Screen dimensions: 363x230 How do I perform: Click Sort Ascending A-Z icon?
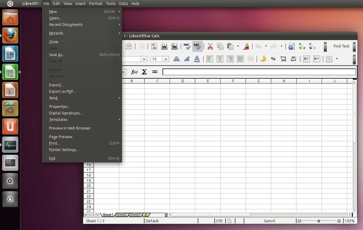point(302,47)
